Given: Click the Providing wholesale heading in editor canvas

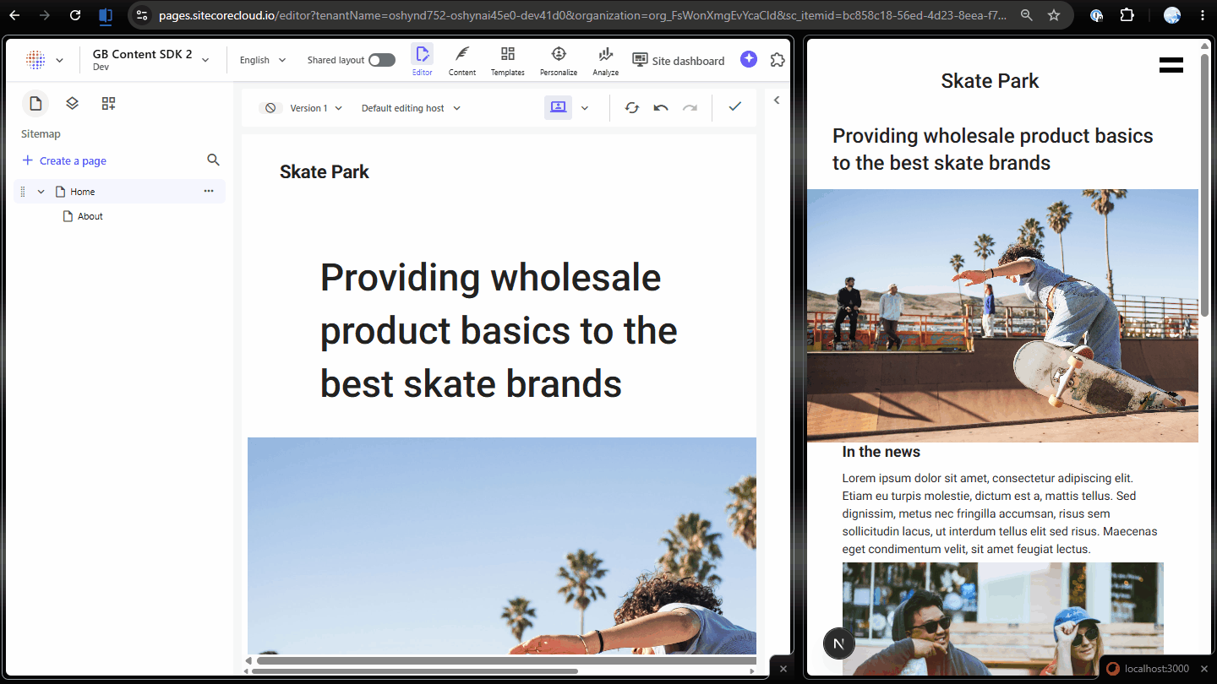Looking at the screenshot, I should tap(499, 330).
